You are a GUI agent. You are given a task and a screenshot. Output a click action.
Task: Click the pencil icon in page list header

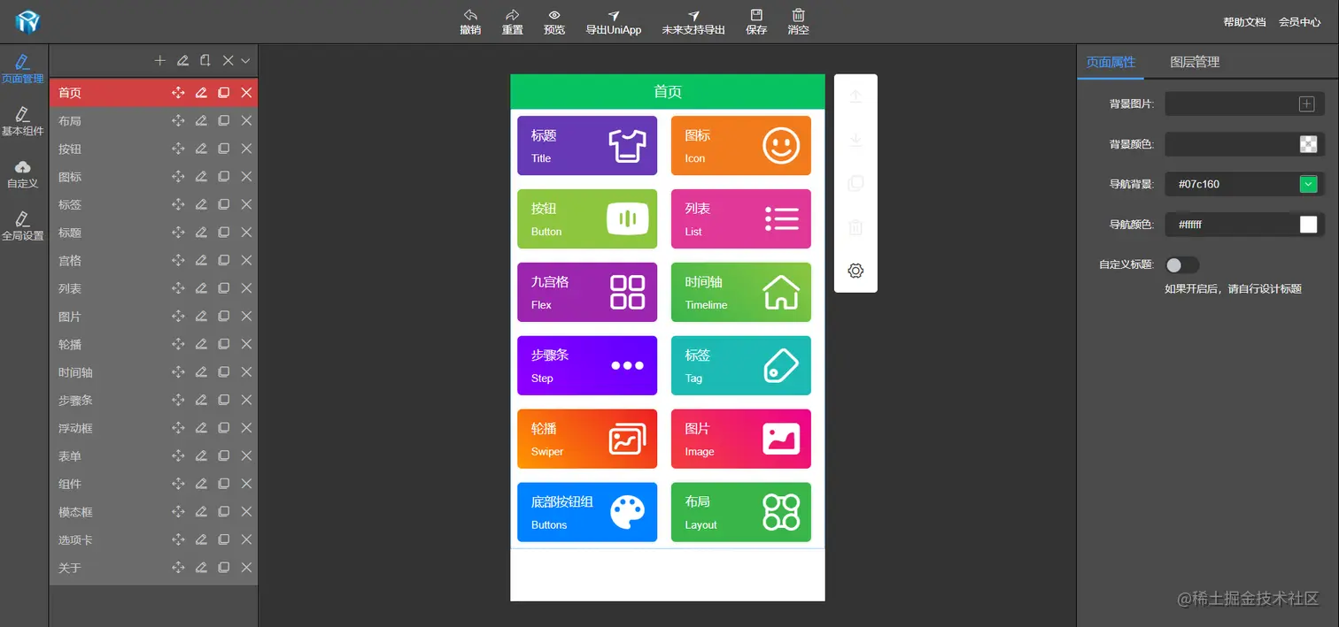pyautogui.click(x=182, y=60)
